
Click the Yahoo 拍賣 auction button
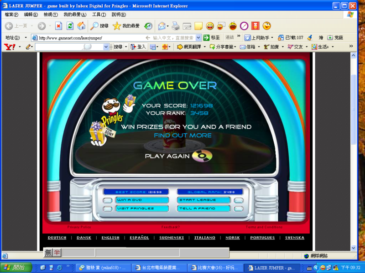271,47
